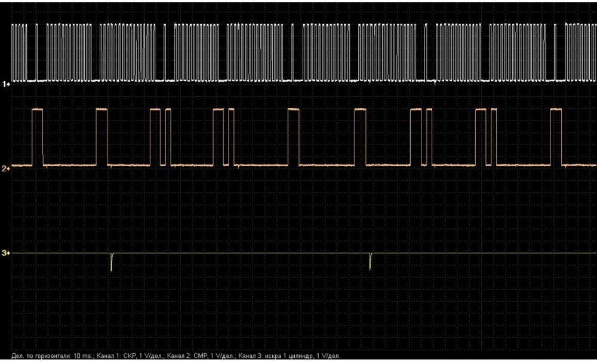Click the yellow channel 3 baseline between sparks
The width and height of the screenshot is (597, 362).
(x=239, y=253)
